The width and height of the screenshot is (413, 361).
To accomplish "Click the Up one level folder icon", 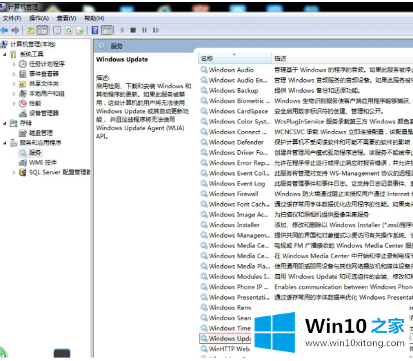I will pyautogui.click(x=30, y=30).
